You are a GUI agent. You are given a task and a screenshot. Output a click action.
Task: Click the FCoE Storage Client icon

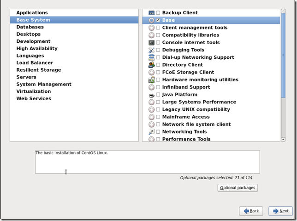(152, 72)
